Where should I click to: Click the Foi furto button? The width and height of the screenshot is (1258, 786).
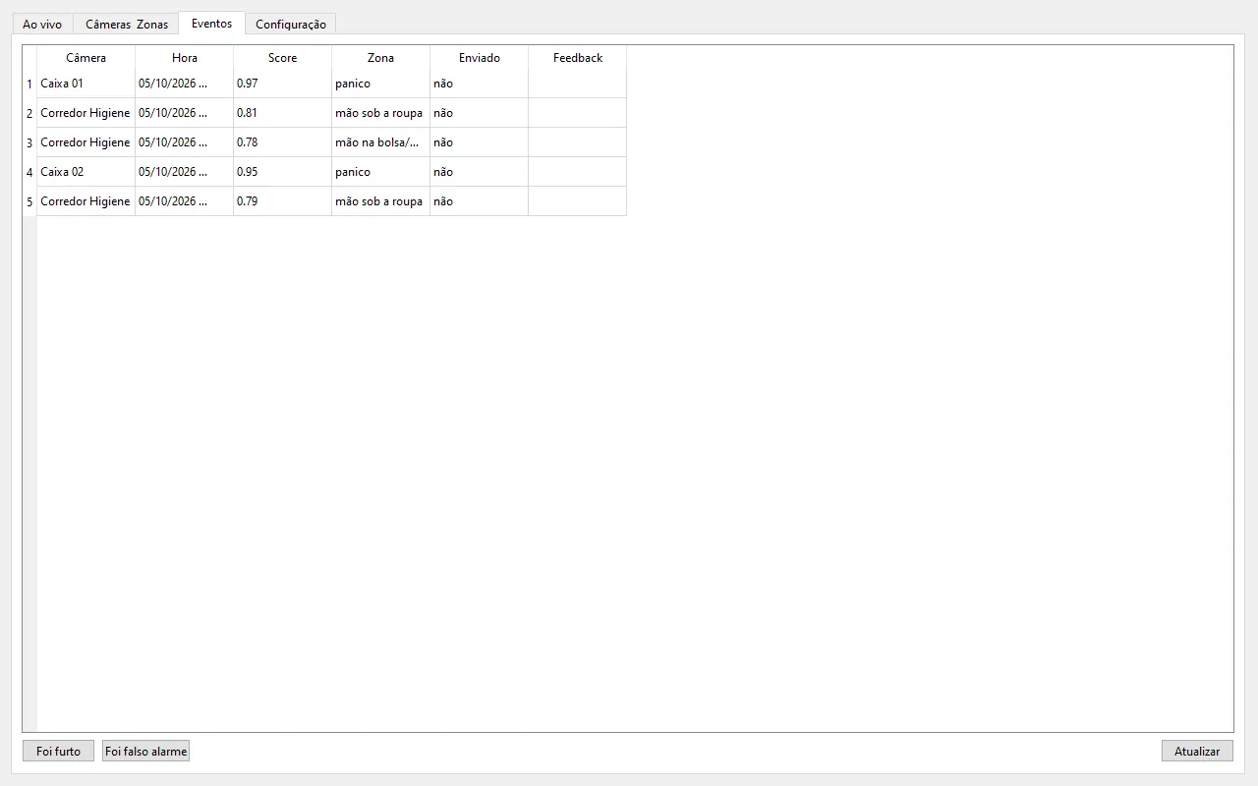click(59, 751)
